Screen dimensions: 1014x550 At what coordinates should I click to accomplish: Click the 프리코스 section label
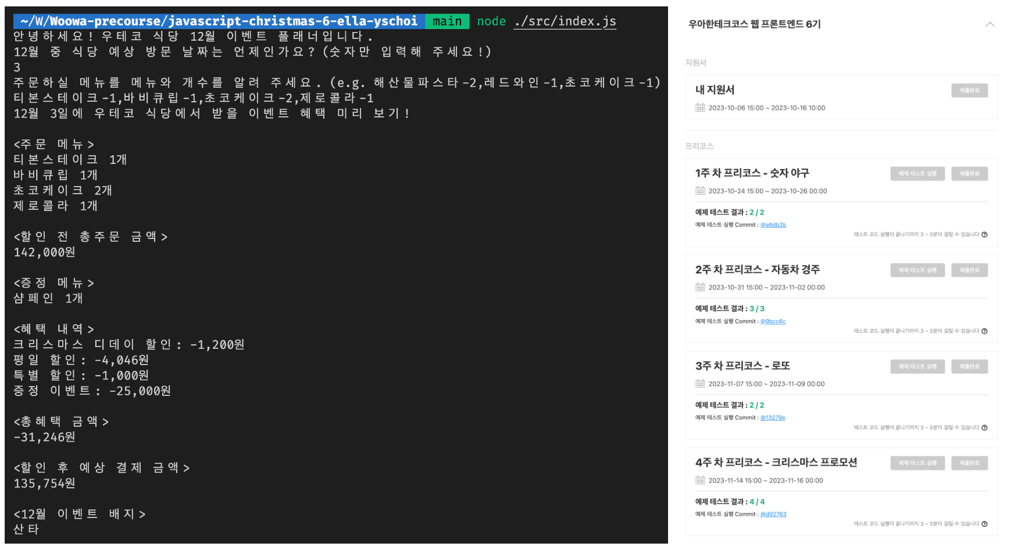pyautogui.click(x=699, y=146)
